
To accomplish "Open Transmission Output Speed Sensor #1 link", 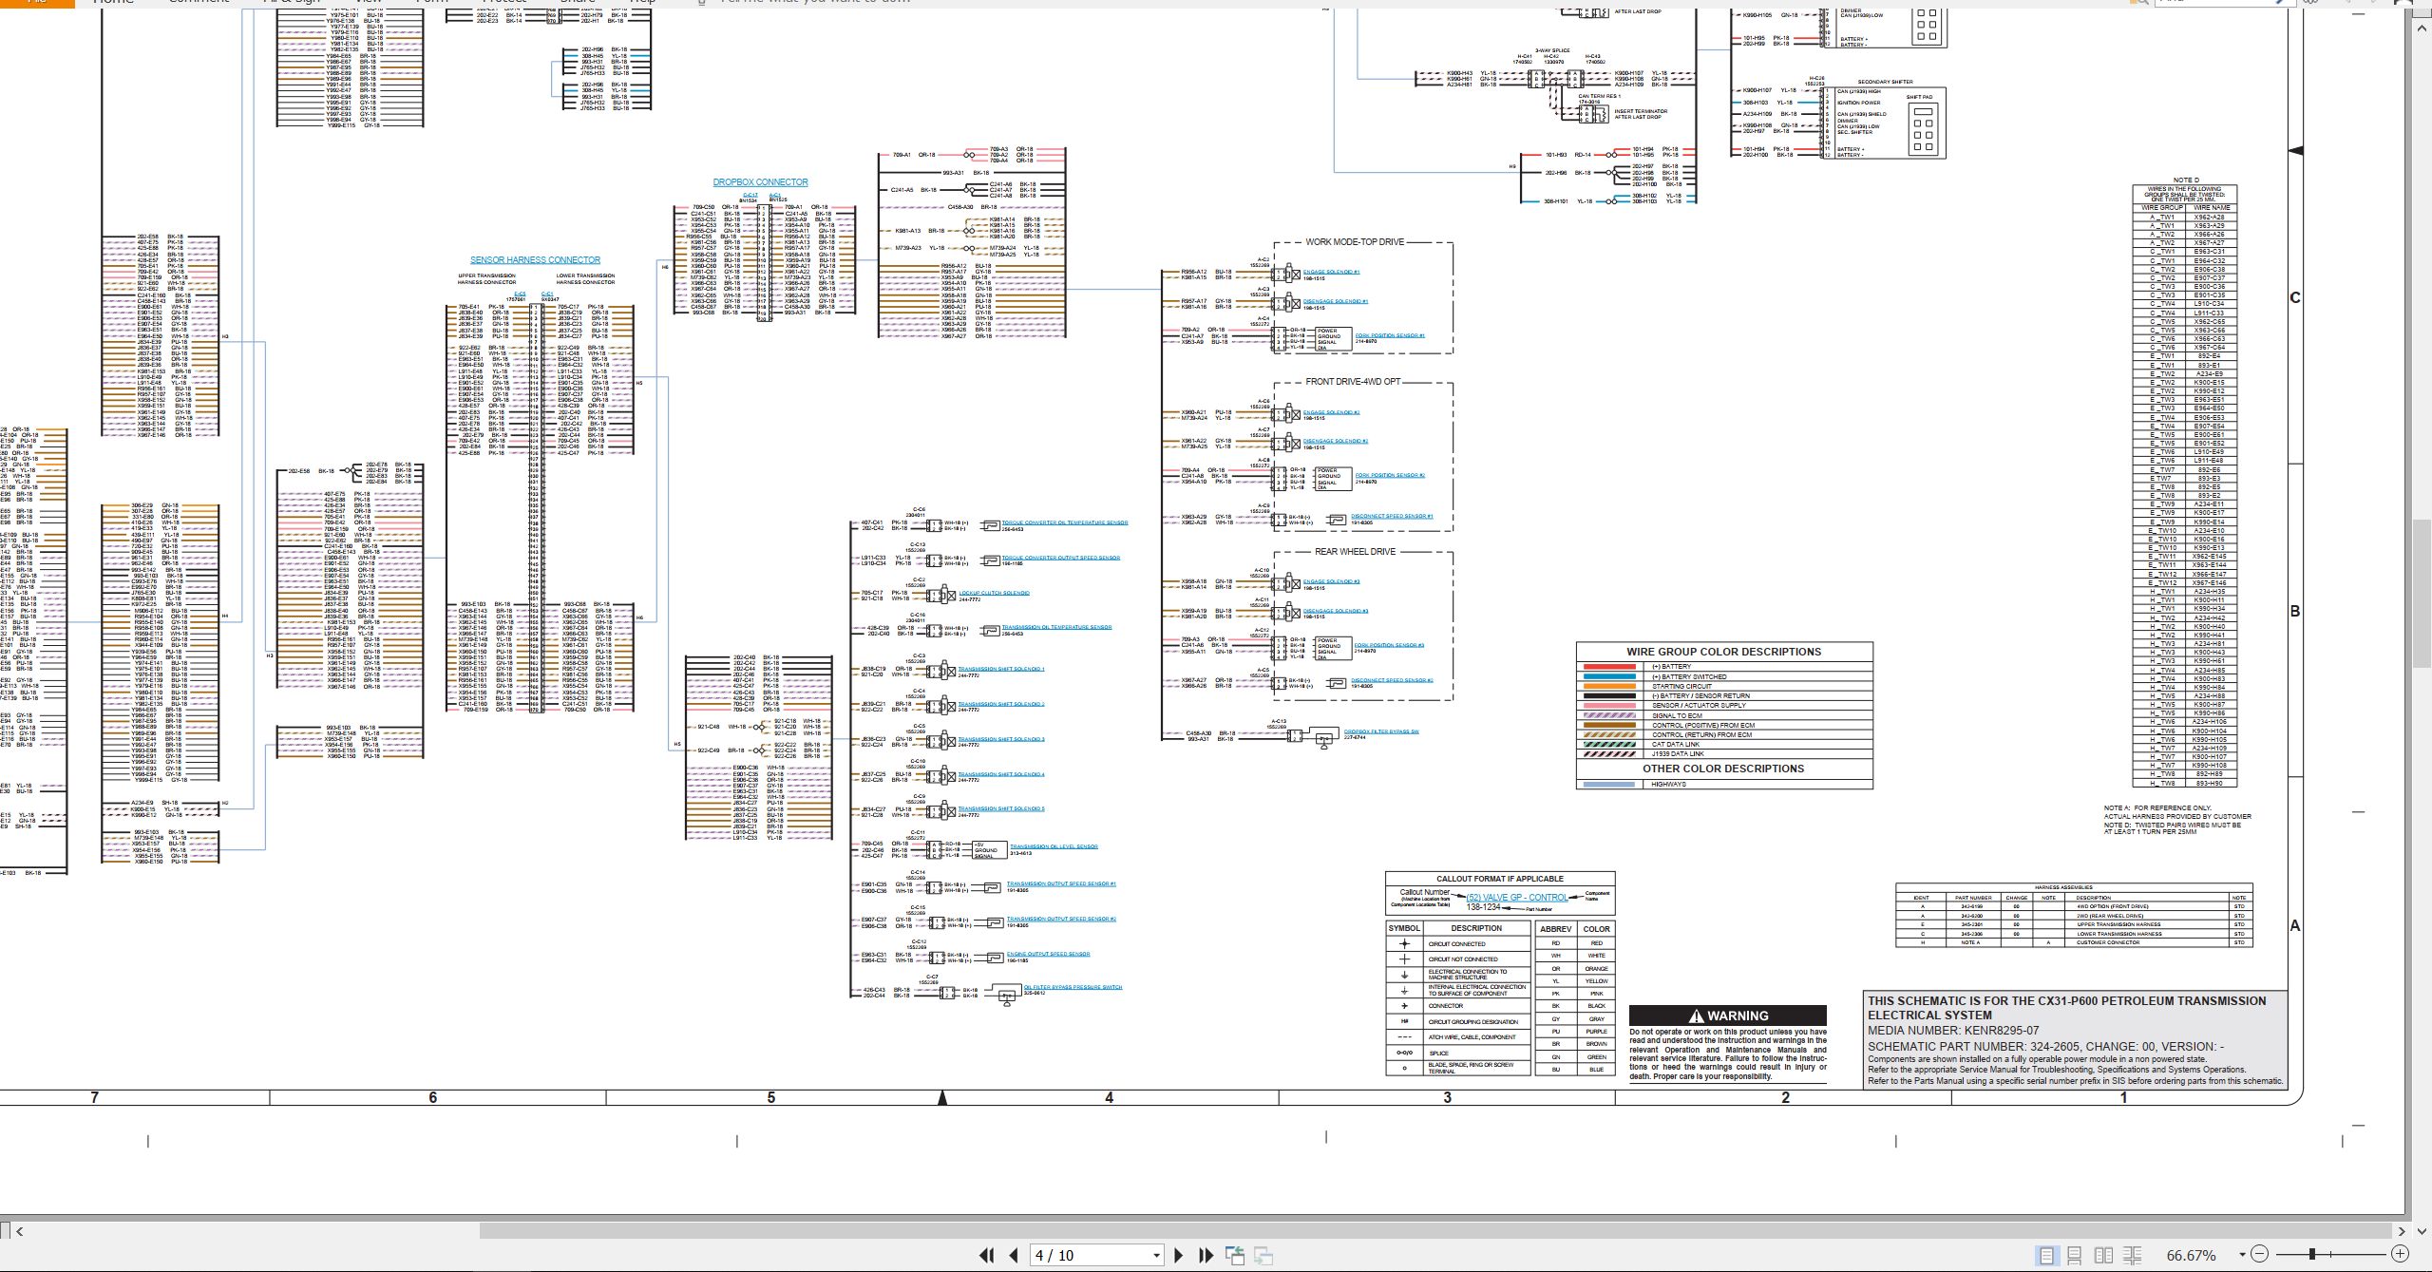I will coord(1061,883).
